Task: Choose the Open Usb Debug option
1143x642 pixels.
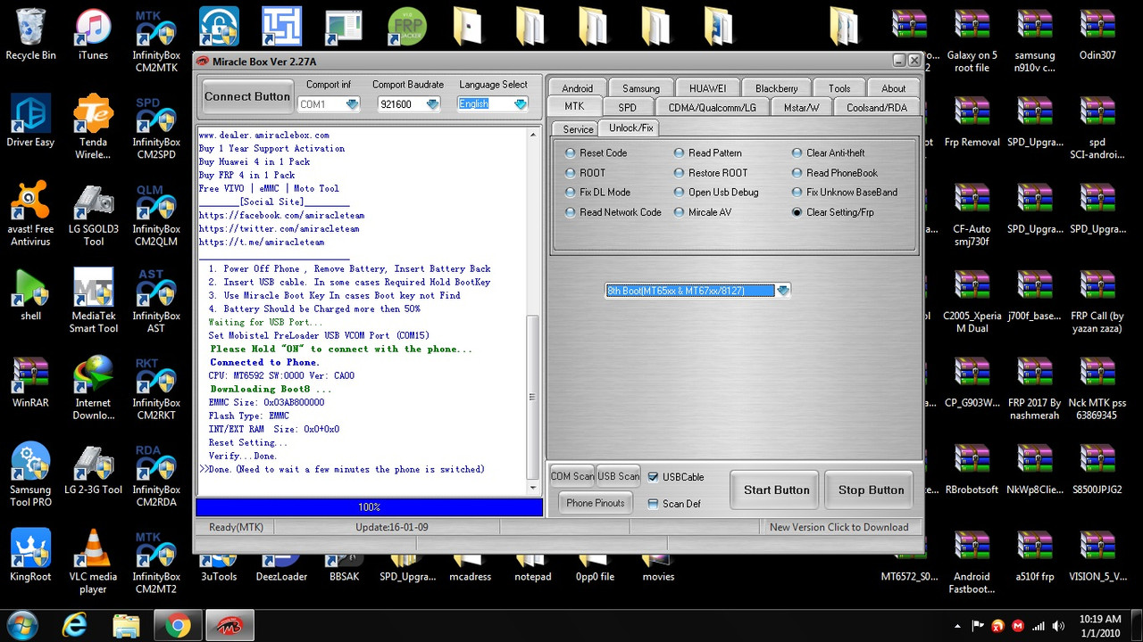Action: [717, 193]
